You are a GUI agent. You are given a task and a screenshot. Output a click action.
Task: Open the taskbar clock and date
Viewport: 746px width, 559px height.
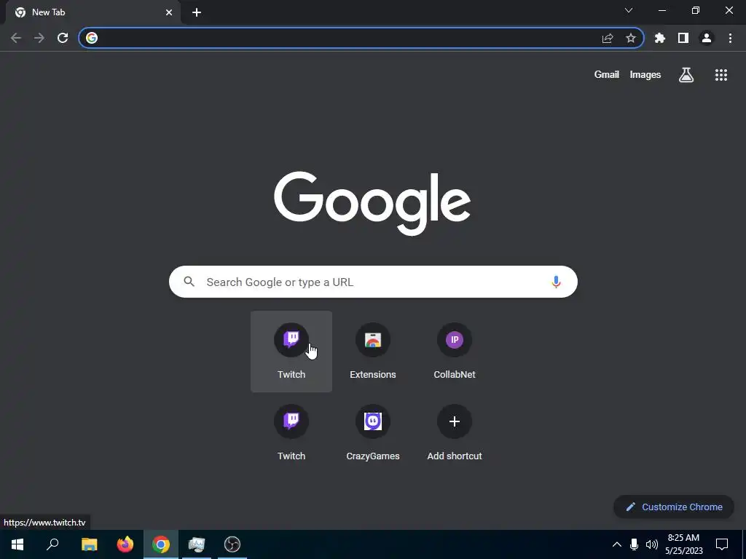683,544
